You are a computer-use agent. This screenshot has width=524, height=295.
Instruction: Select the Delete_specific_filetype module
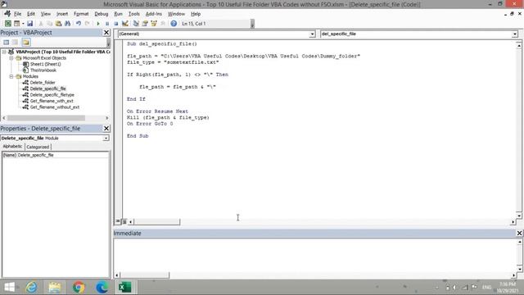[x=52, y=95]
